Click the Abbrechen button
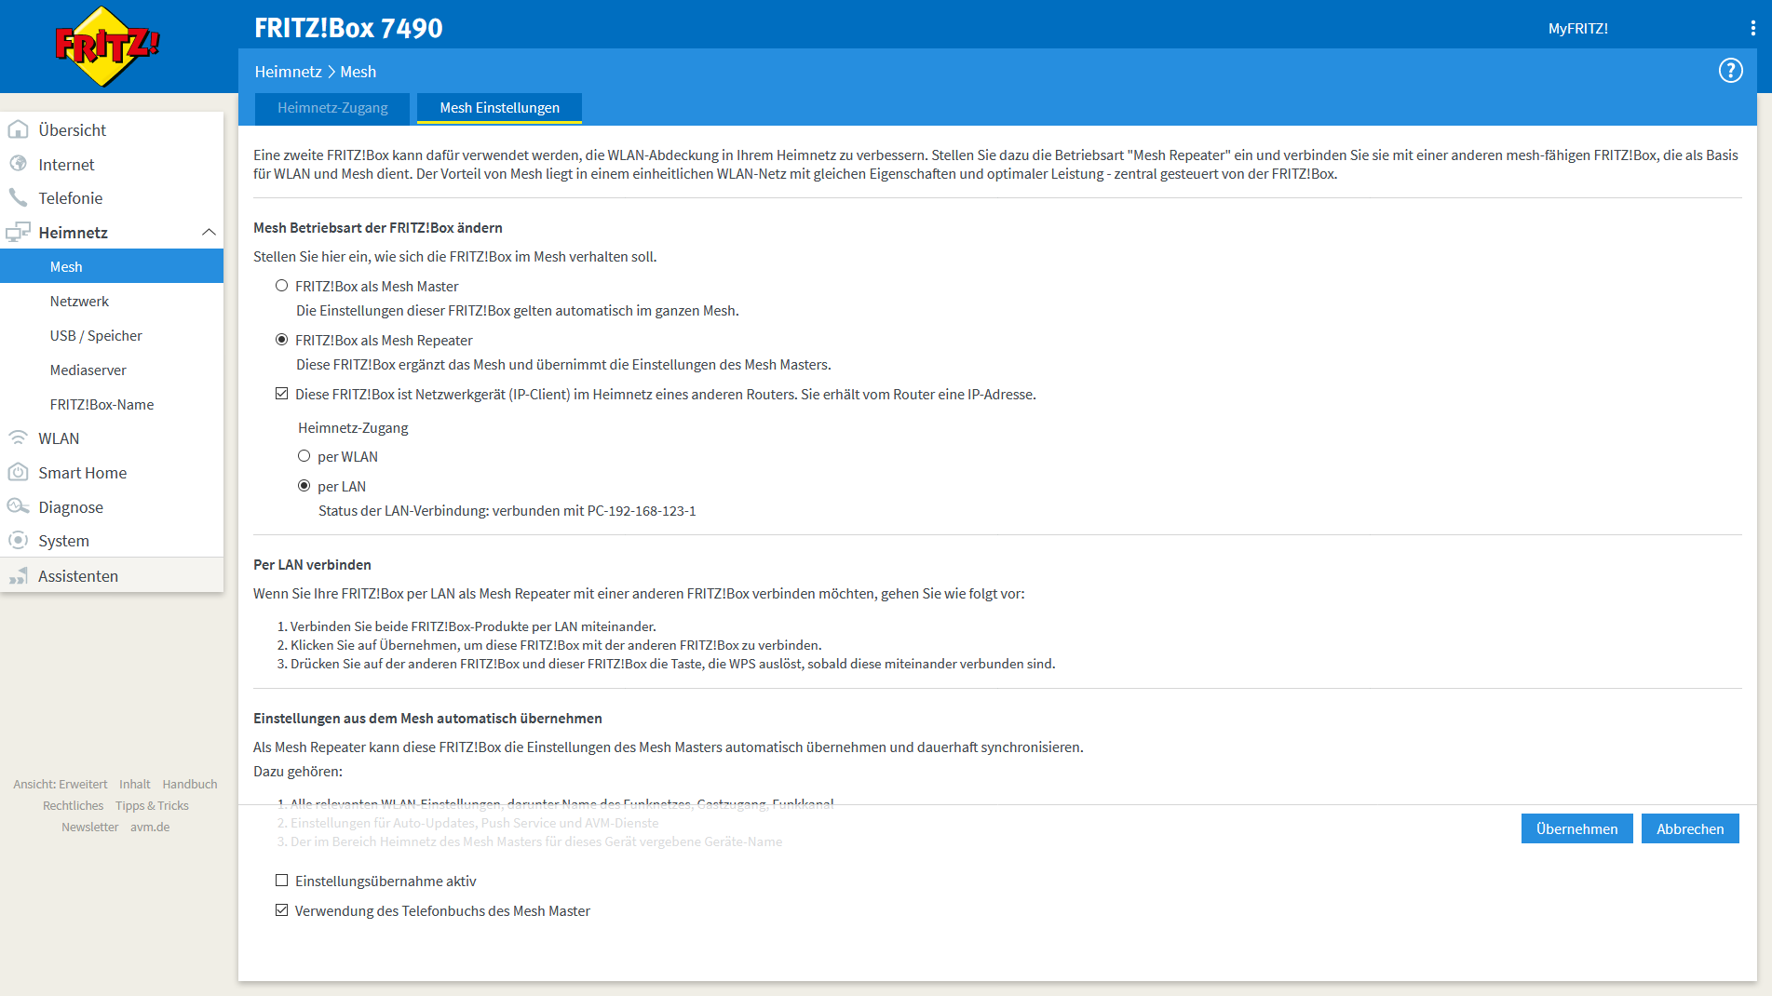This screenshot has width=1772, height=996. (1690, 828)
